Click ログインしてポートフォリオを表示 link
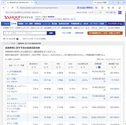 (x=34, y=39)
